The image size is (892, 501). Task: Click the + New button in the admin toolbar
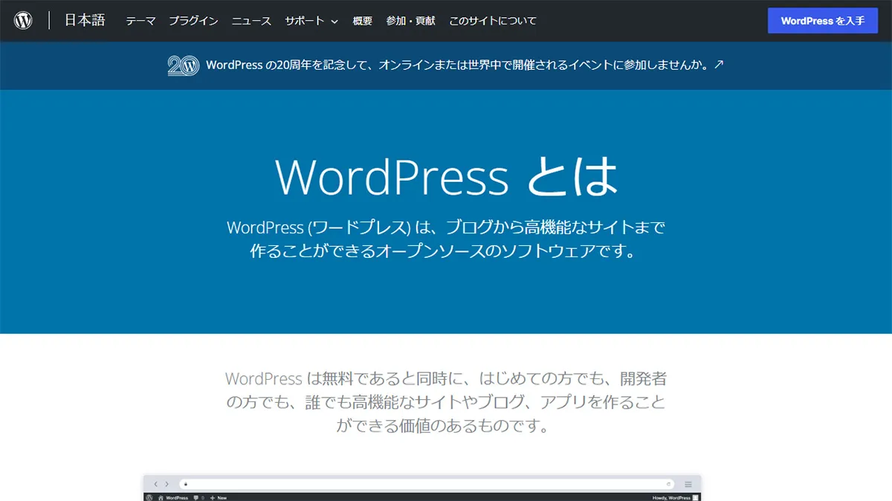[x=217, y=497]
